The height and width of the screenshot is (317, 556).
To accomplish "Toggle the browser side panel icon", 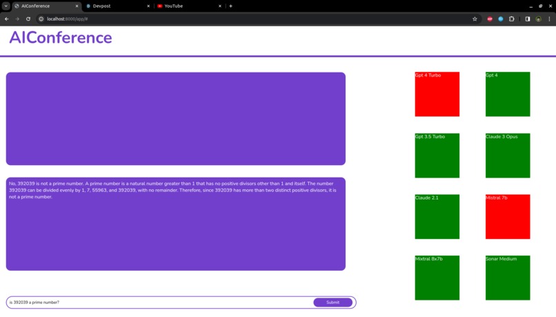I will point(528,19).
